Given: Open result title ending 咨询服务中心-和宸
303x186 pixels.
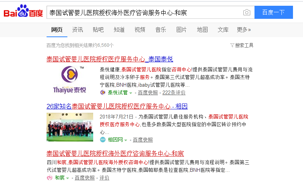Looking at the screenshot, I should (115, 153).
